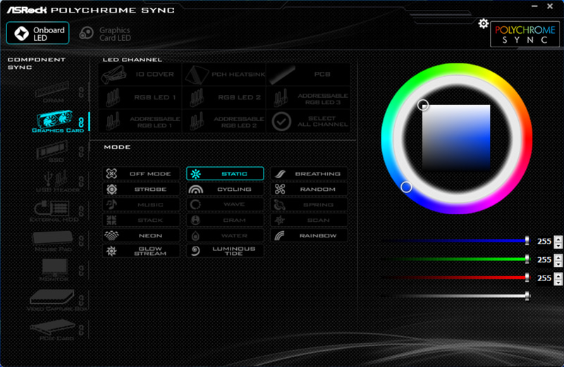
Task: Toggle sync link for Video Capture Box
Action: point(81,300)
